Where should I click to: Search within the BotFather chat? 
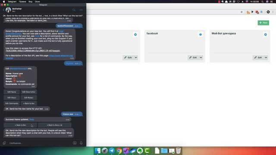click(x=74, y=10)
